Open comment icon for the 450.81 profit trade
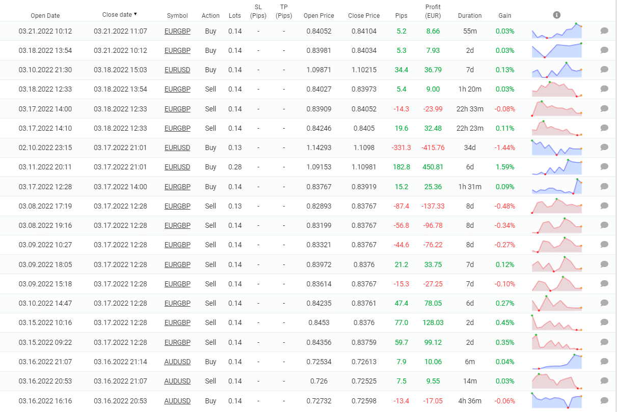617x412 pixels. pos(604,167)
